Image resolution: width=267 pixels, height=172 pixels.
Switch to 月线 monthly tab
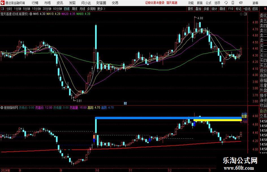click(83, 9)
